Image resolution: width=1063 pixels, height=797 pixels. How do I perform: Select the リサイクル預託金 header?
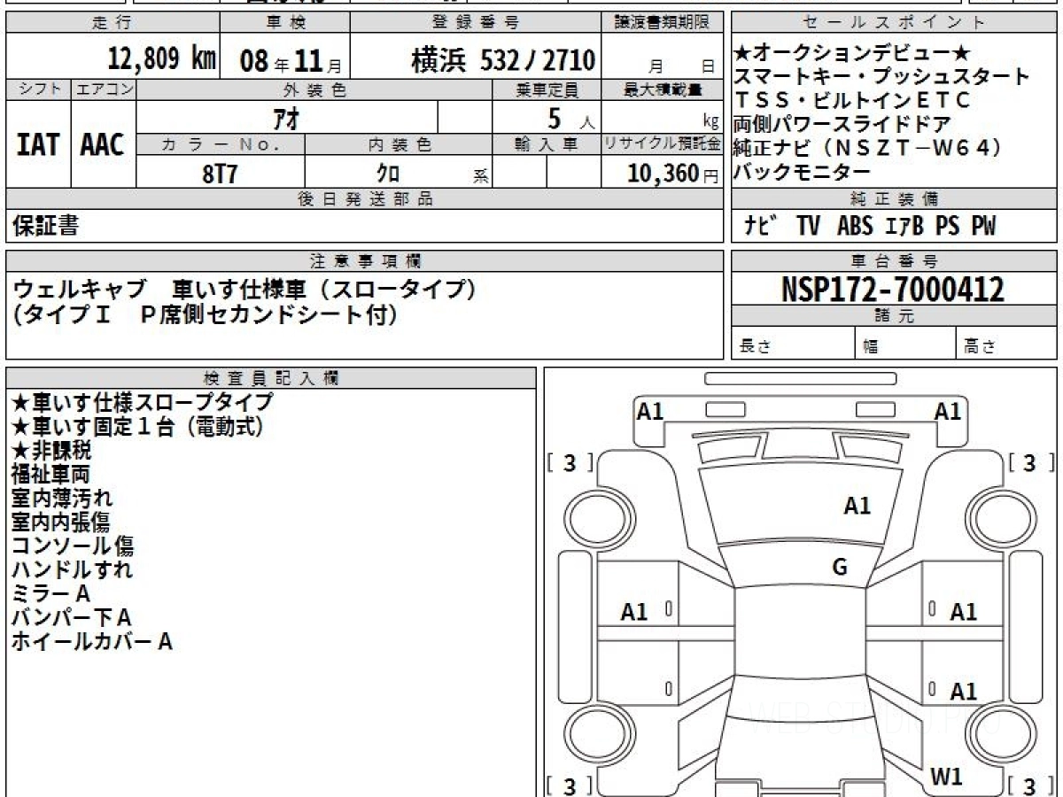click(x=663, y=144)
